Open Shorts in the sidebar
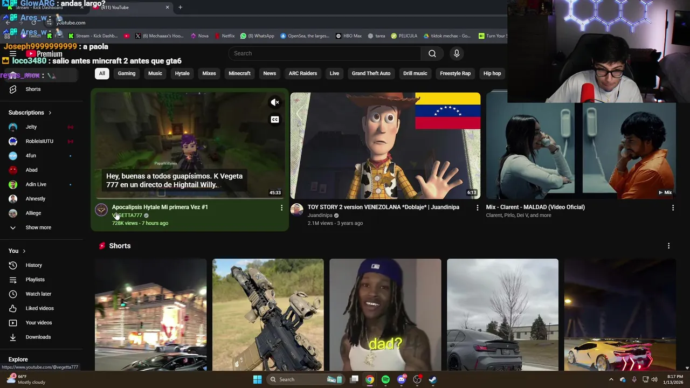Viewport: 690px width, 388px height. click(x=33, y=89)
